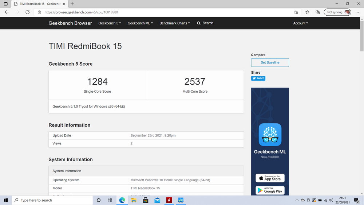Show hidden system tray icons

pyautogui.click(x=297, y=200)
